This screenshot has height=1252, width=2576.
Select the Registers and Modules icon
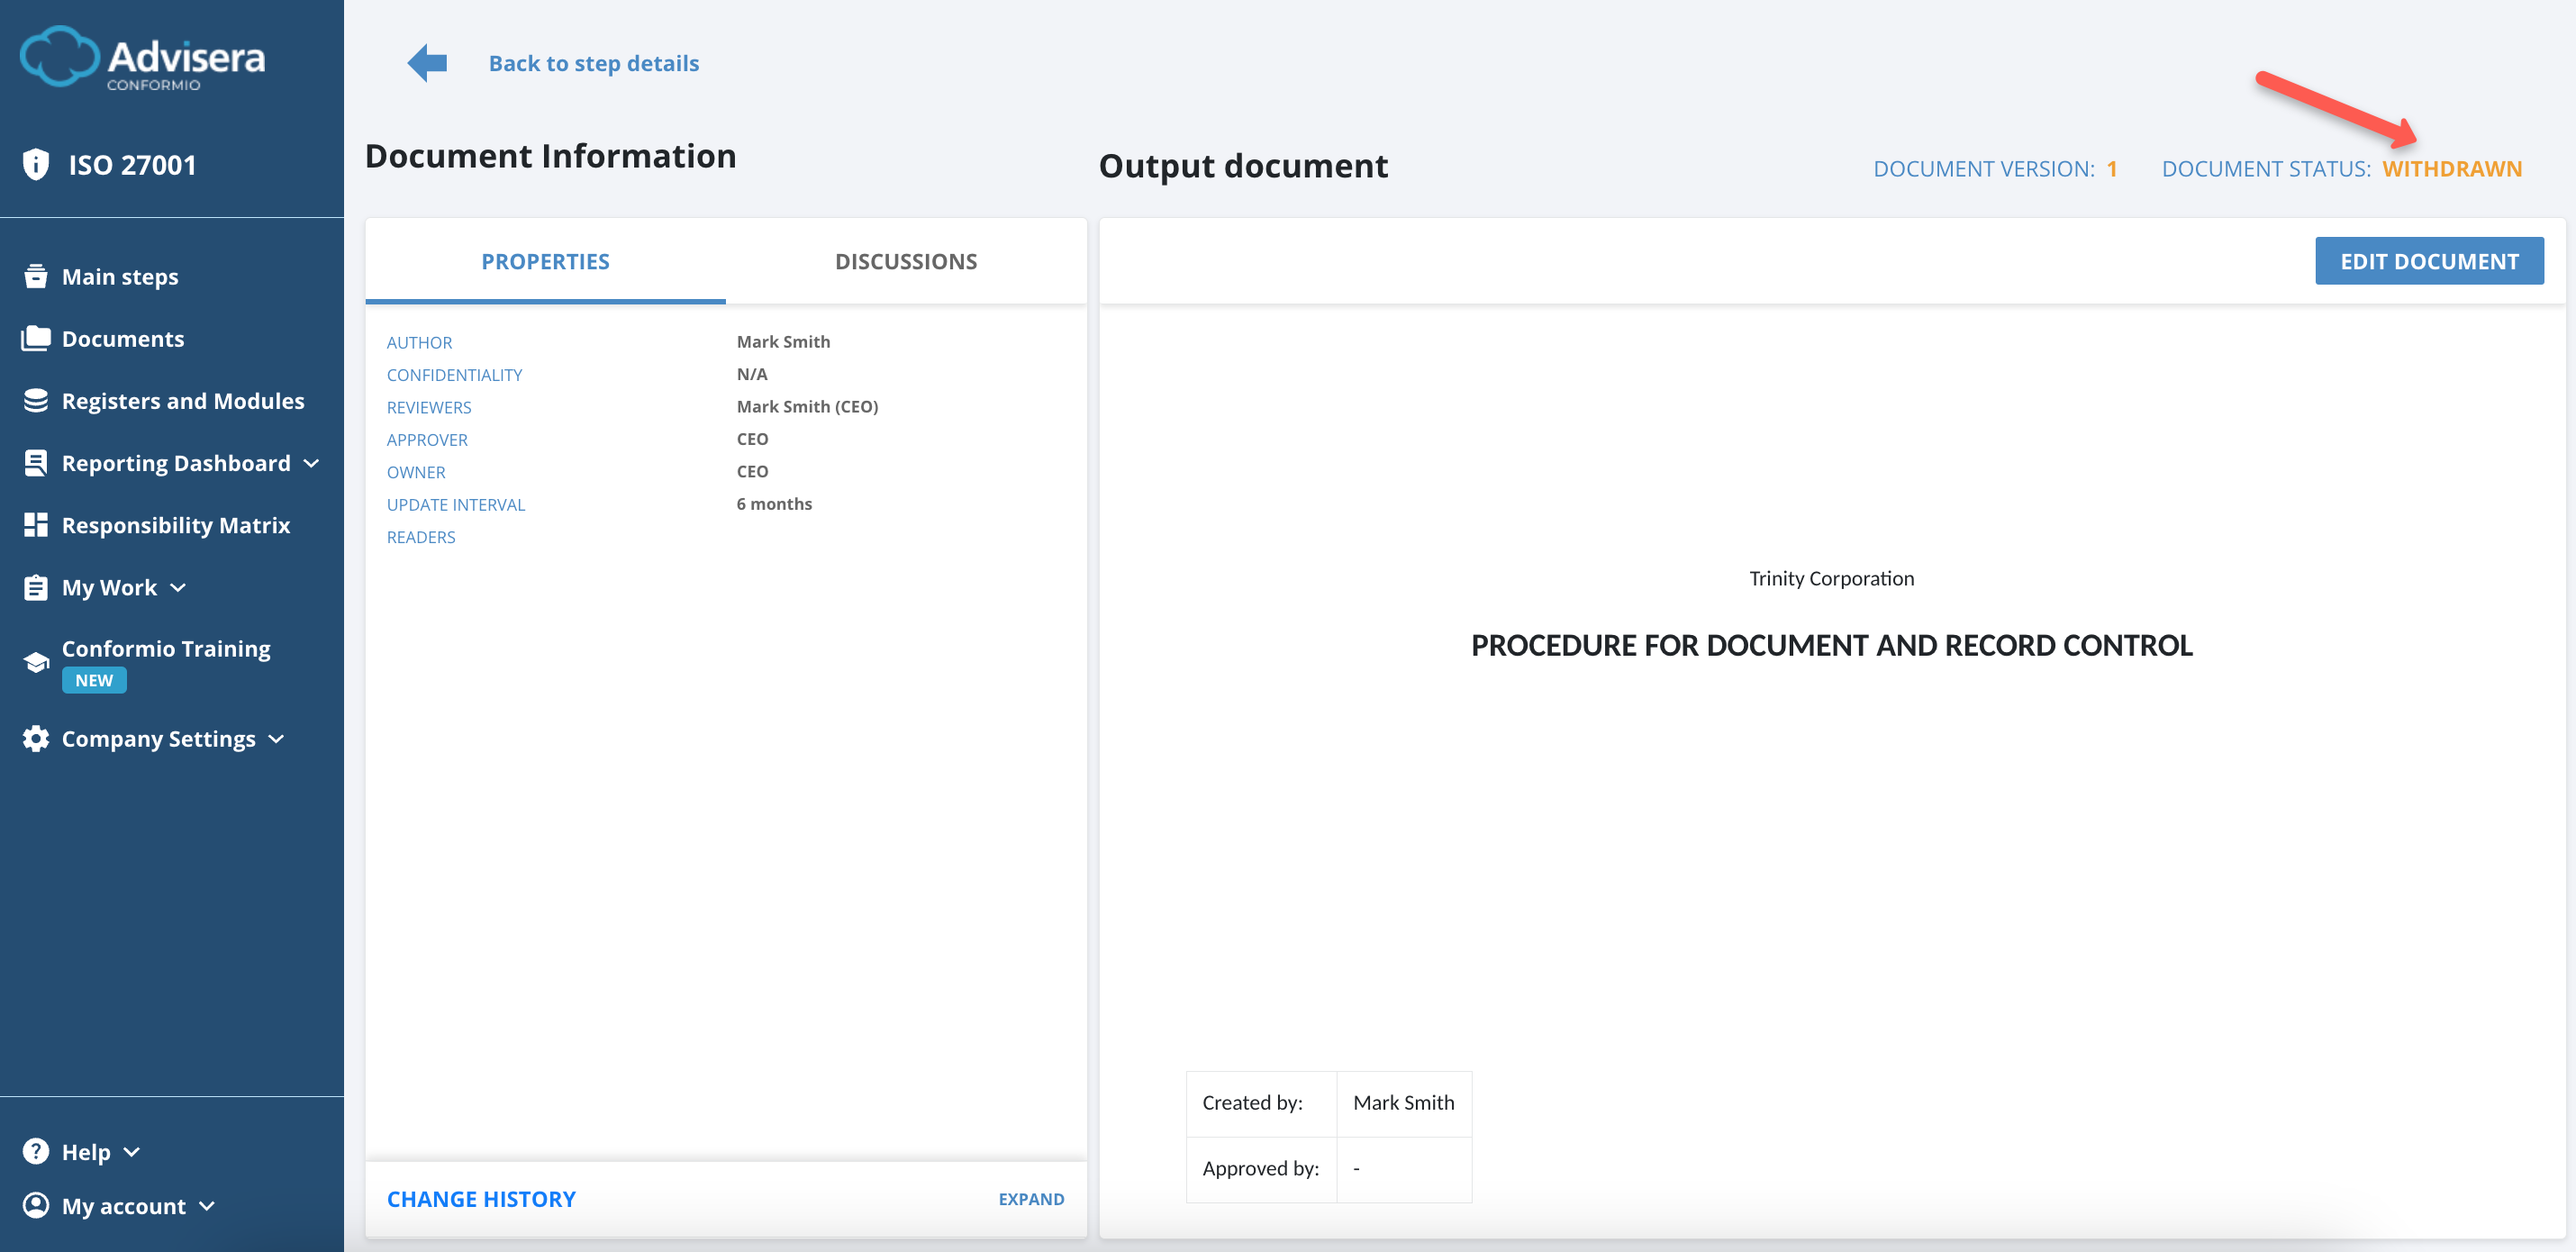click(x=36, y=400)
